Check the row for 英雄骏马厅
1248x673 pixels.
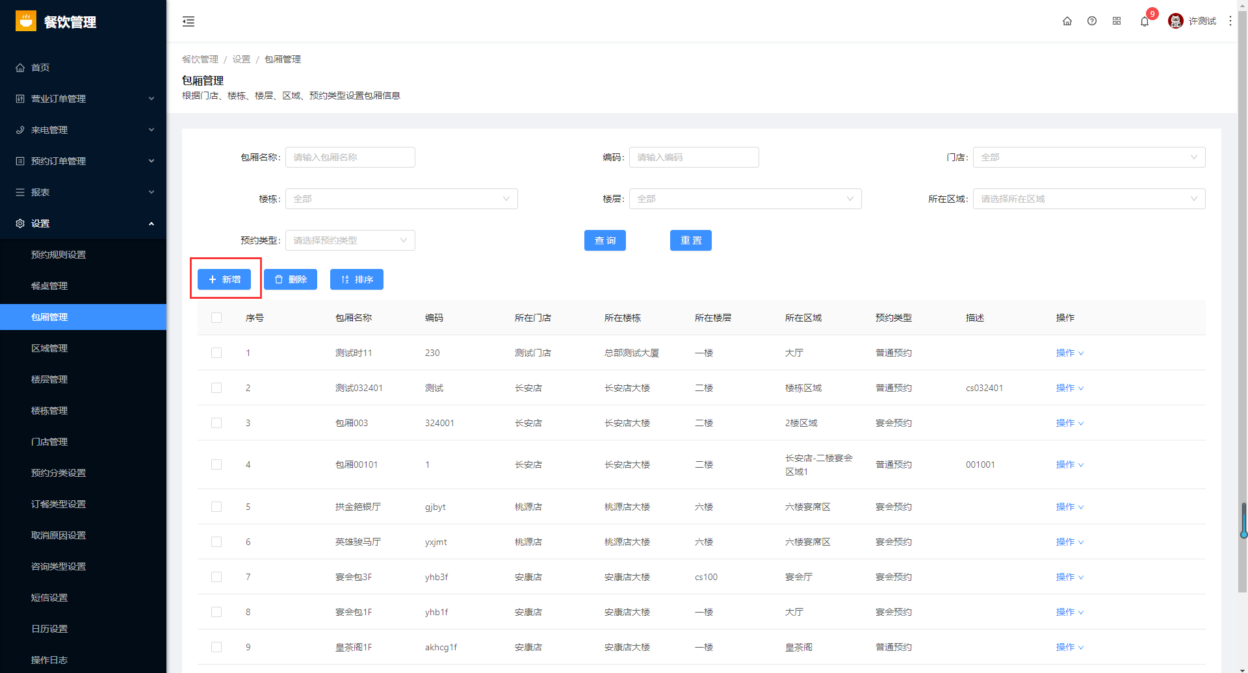click(216, 542)
